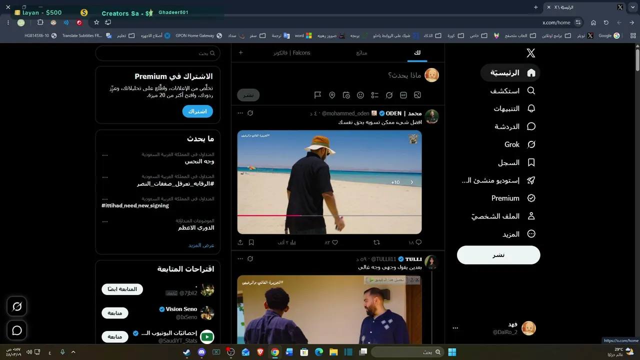640x360 pixels.
Task: Open options for #ittihad_need_new_signing trend
Action: tap(105, 199)
